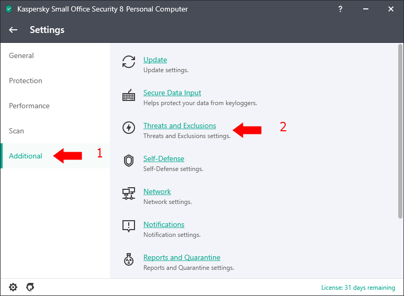Viewport: 404px width, 296px height.
Task: Click 'Helps protect your data from keyloggers.' text
Action: [200, 103]
